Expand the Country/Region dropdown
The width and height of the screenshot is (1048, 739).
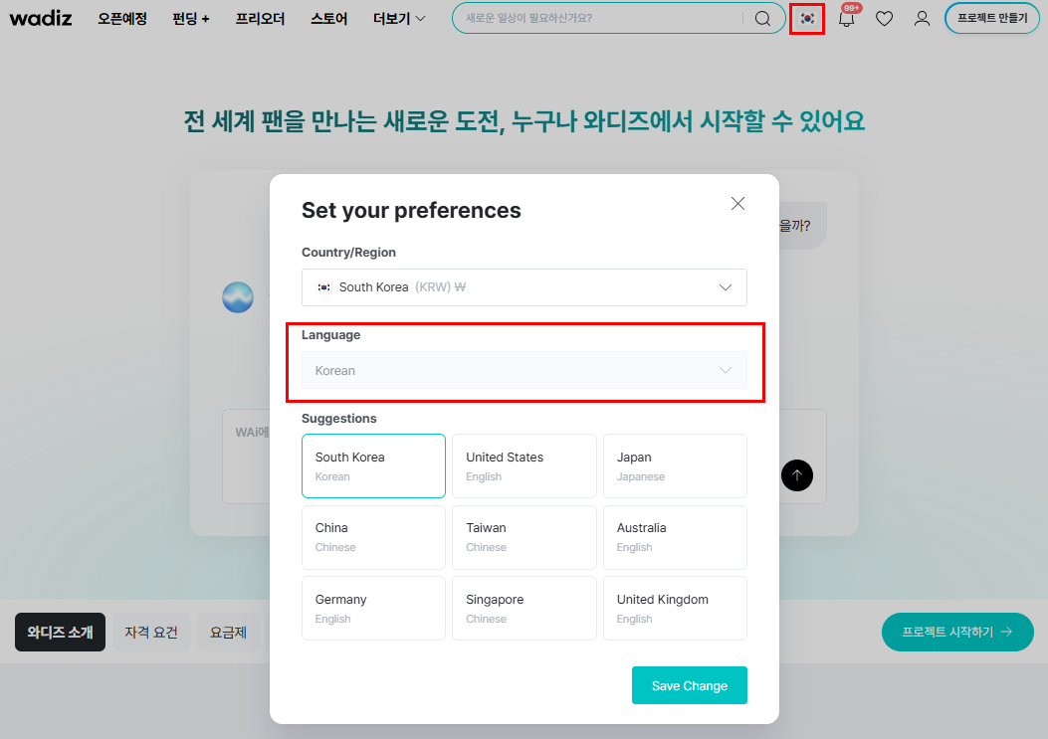(524, 287)
